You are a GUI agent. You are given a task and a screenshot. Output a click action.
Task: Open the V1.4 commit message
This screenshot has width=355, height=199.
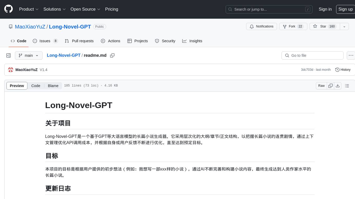pos(43,70)
